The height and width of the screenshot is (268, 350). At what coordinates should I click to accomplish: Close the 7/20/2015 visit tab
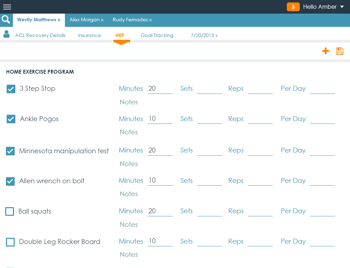[216, 36]
